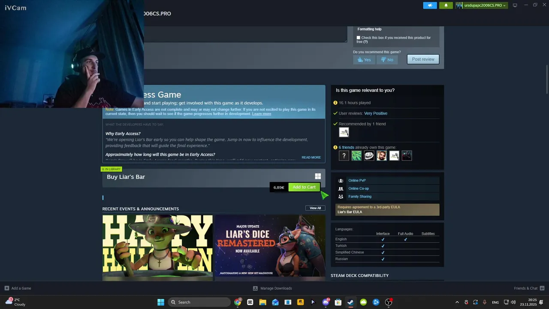Choose the No thumbs-down recommendation button
The height and width of the screenshot is (309, 549).
point(387,60)
